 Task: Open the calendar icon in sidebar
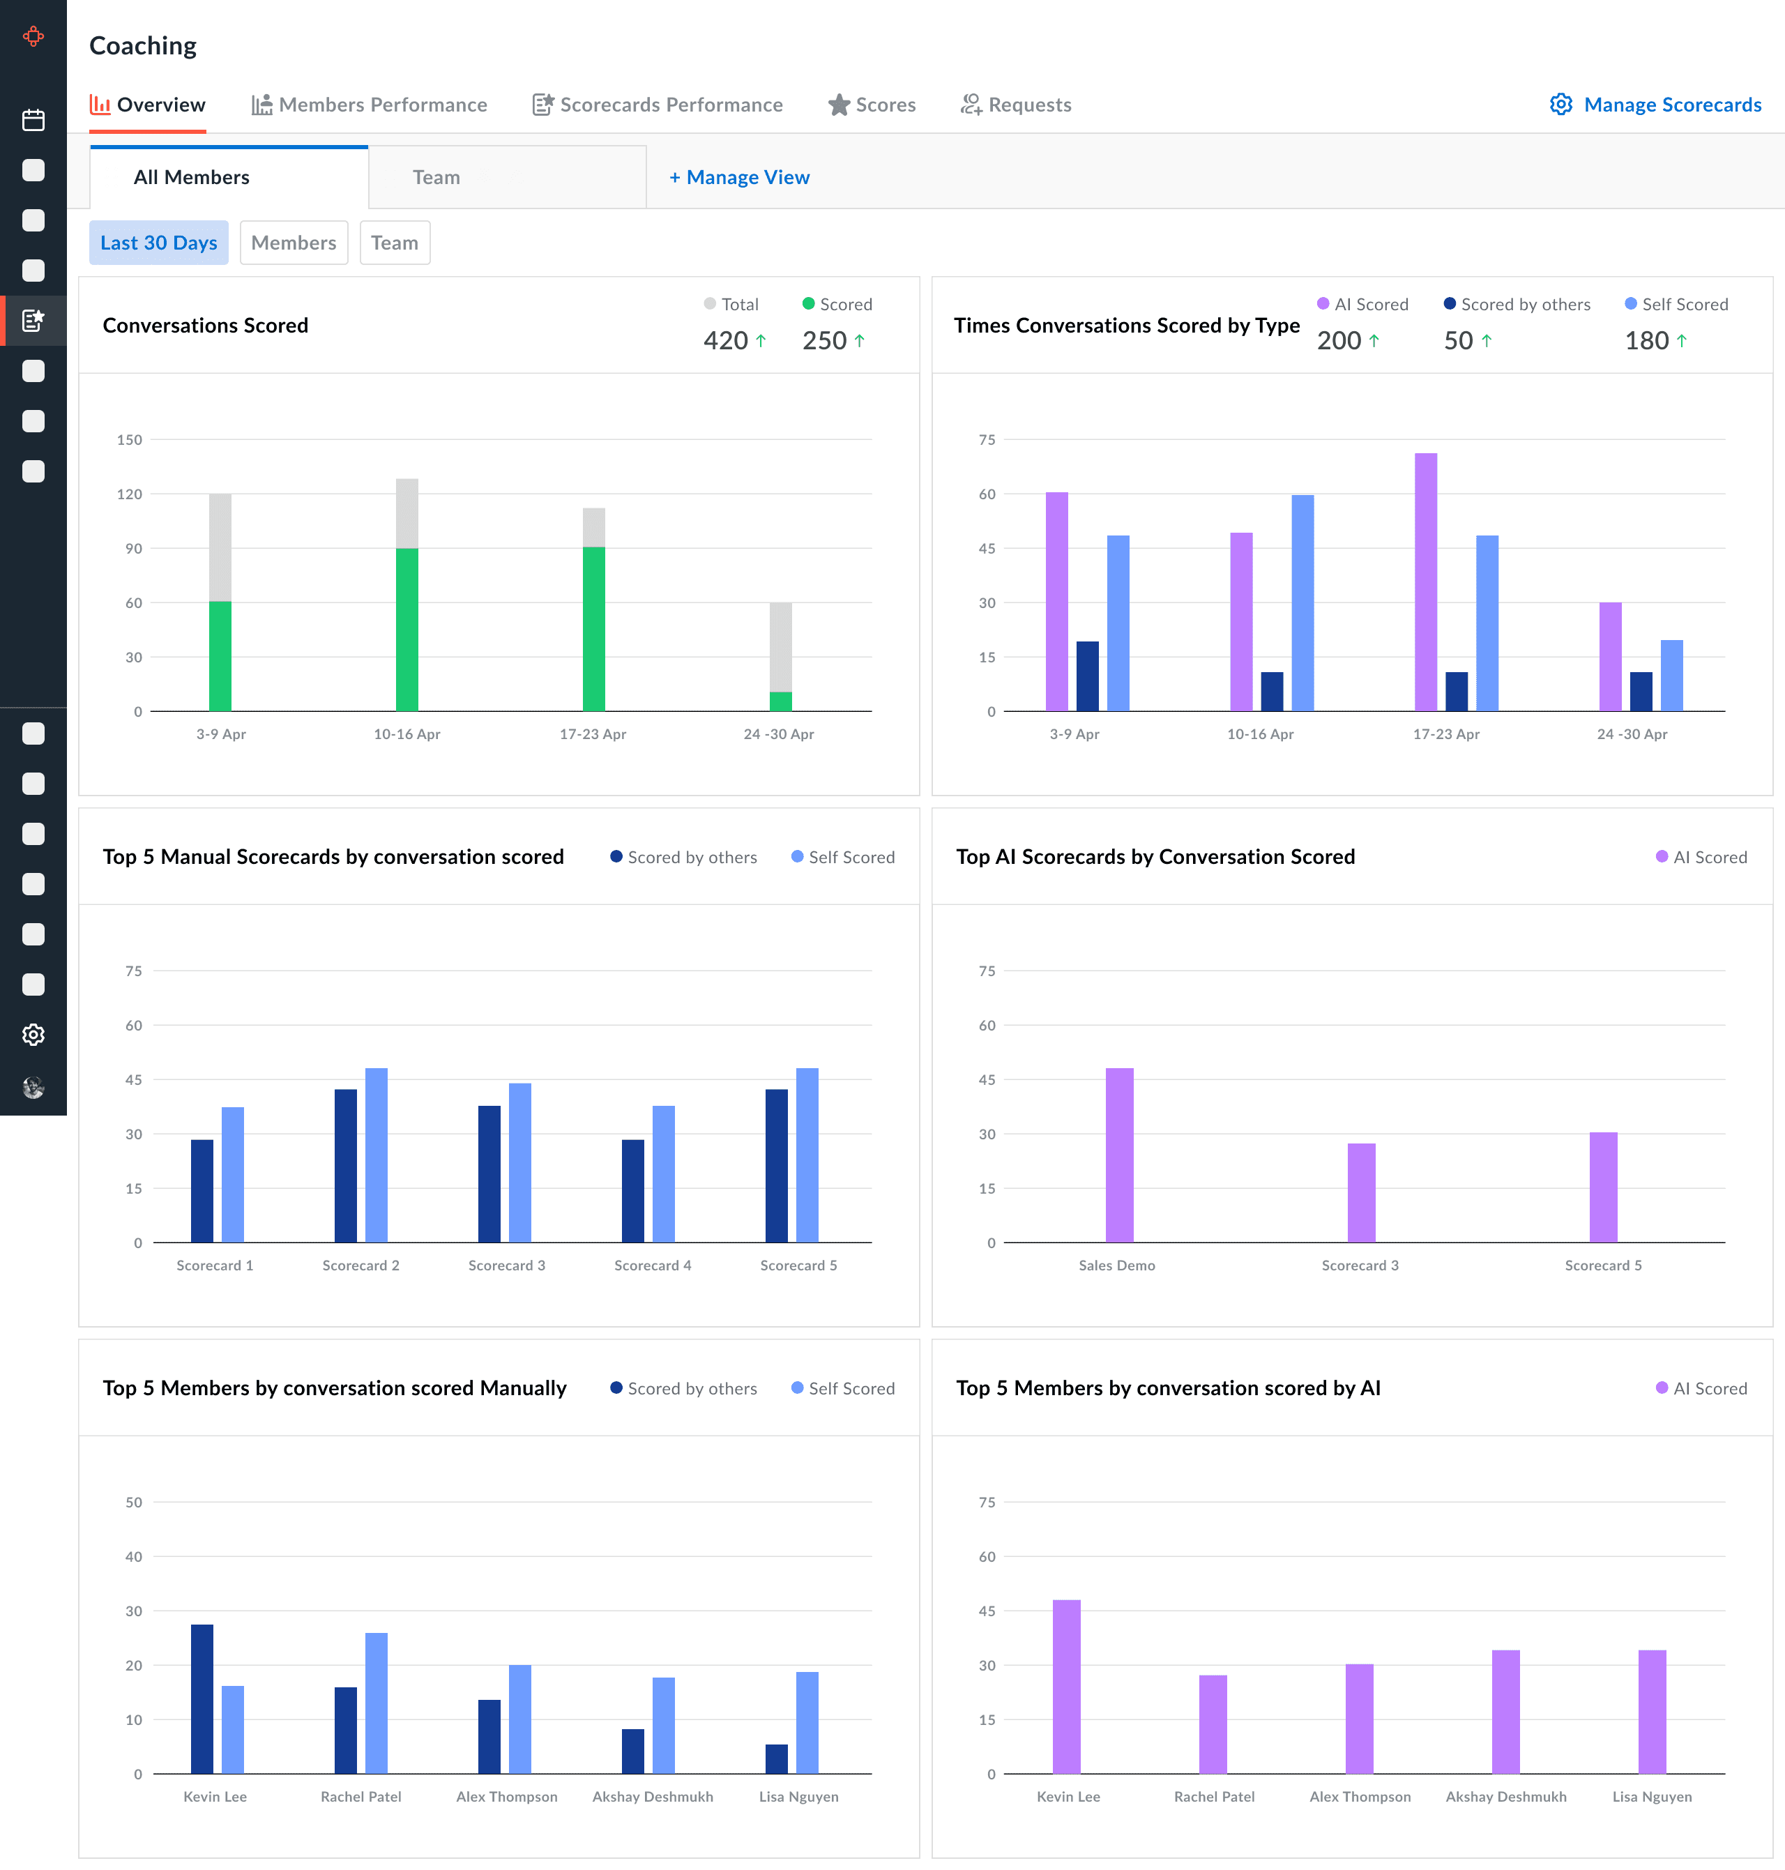coord(33,120)
